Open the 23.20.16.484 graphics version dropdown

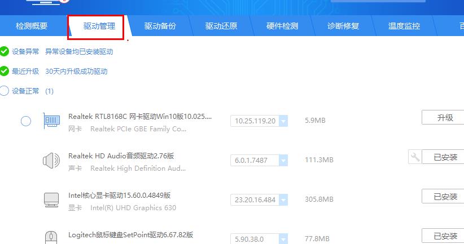[283, 199]
